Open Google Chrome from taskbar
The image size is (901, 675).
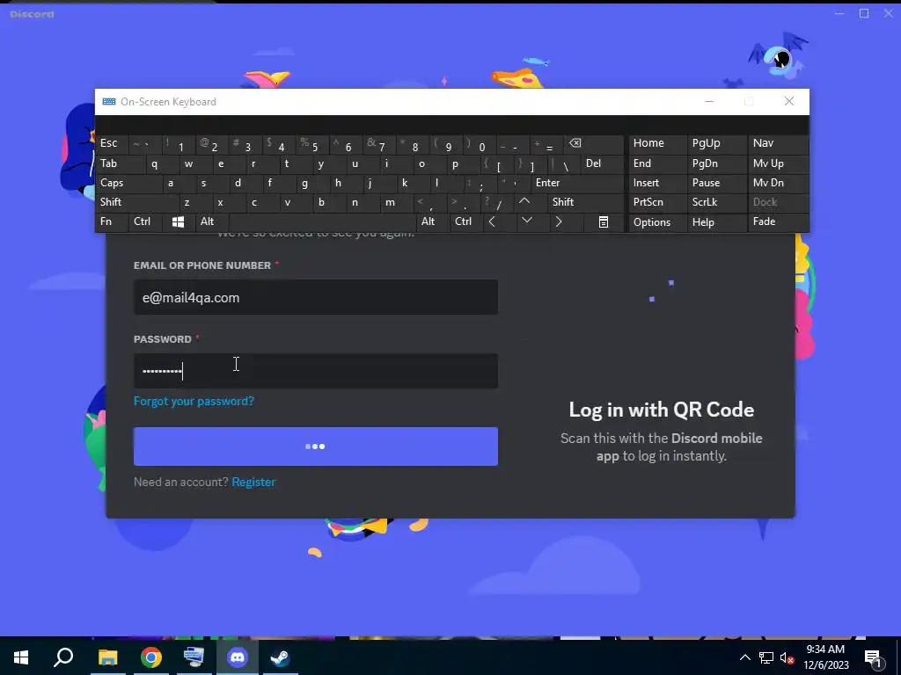(x=151, y=657)
